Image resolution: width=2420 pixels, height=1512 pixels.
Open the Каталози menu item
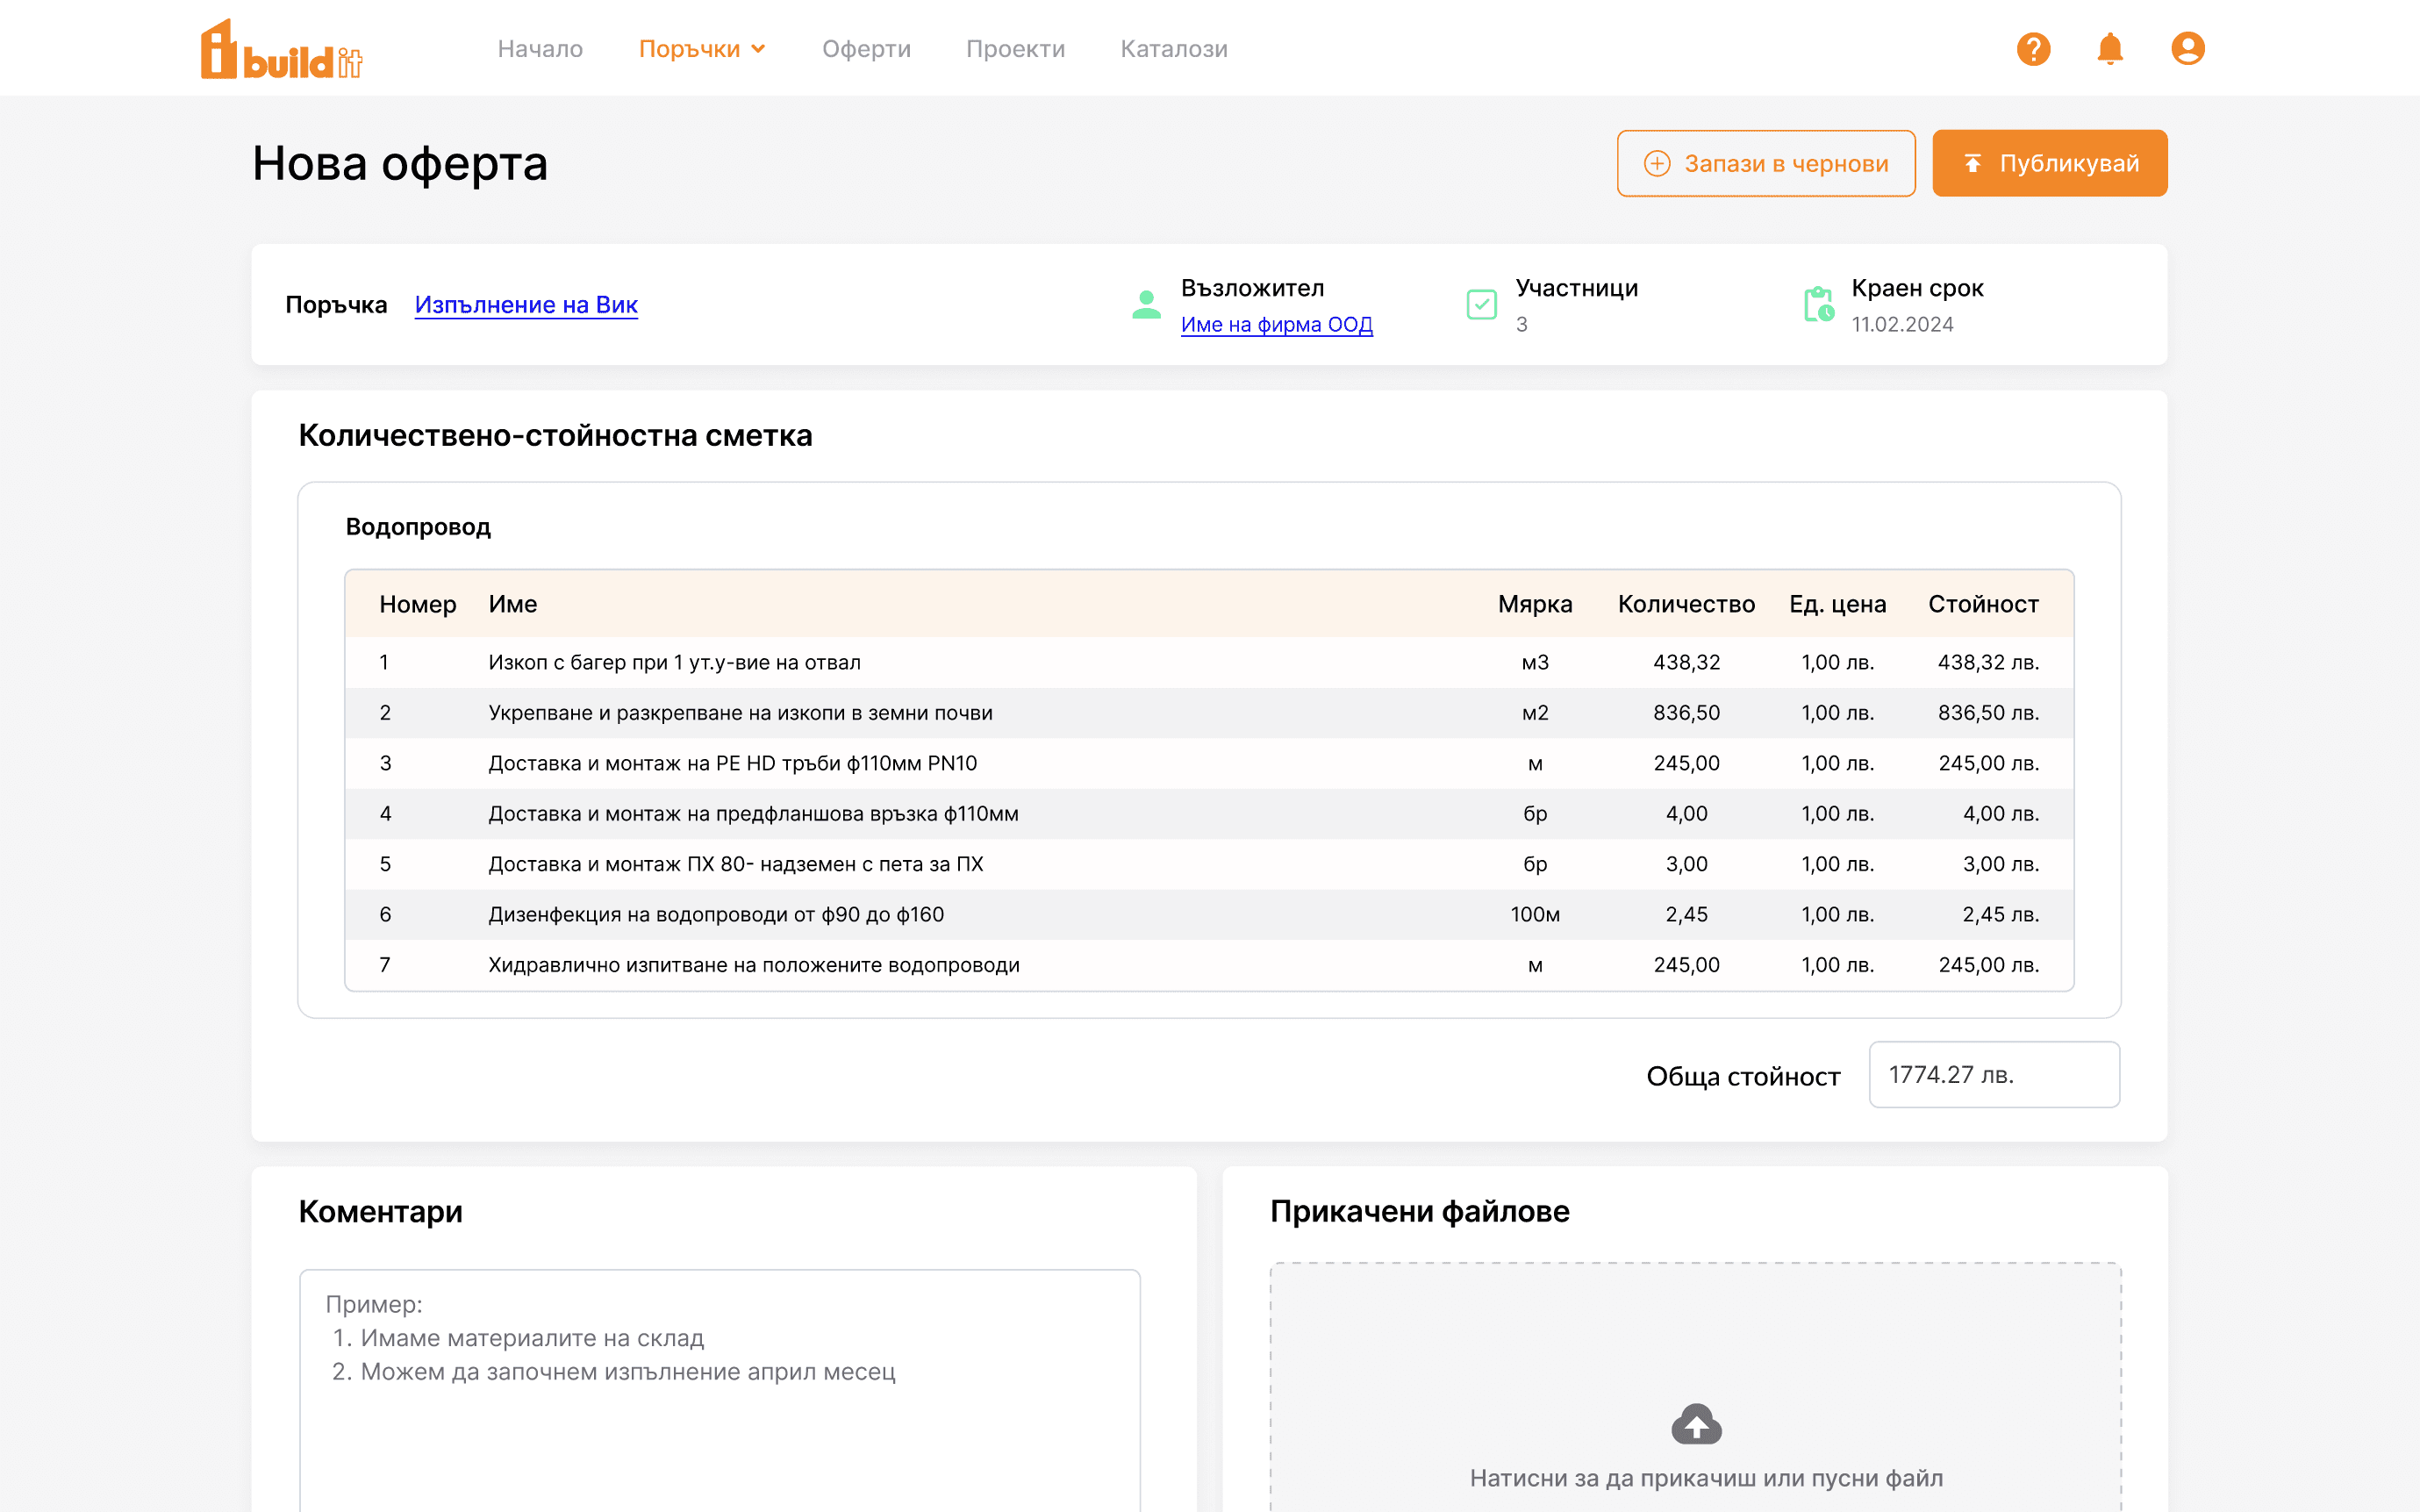coord(1173,49)
